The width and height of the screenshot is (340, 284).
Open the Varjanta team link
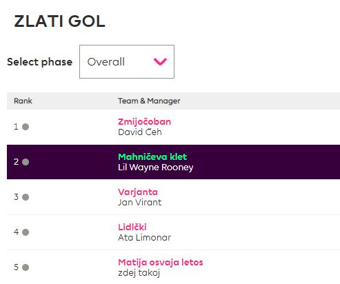pyautogui.click(x=138, y=192)
